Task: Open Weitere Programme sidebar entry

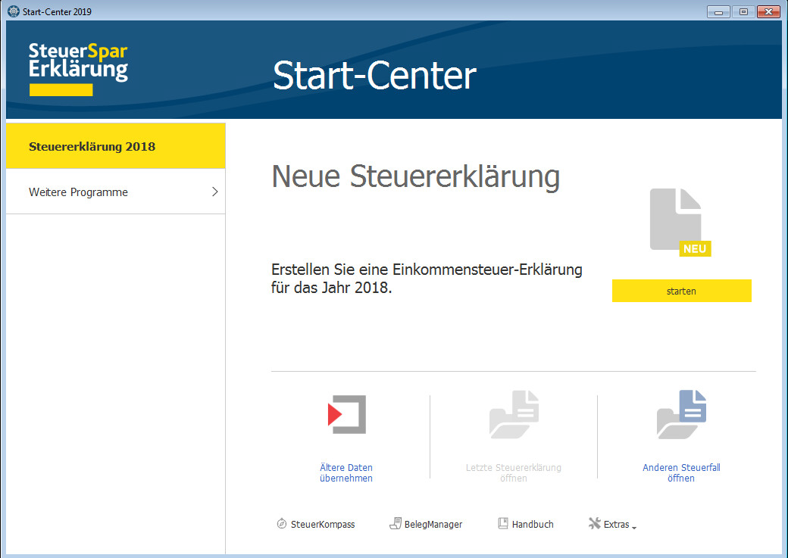Action: coord(116,192)
